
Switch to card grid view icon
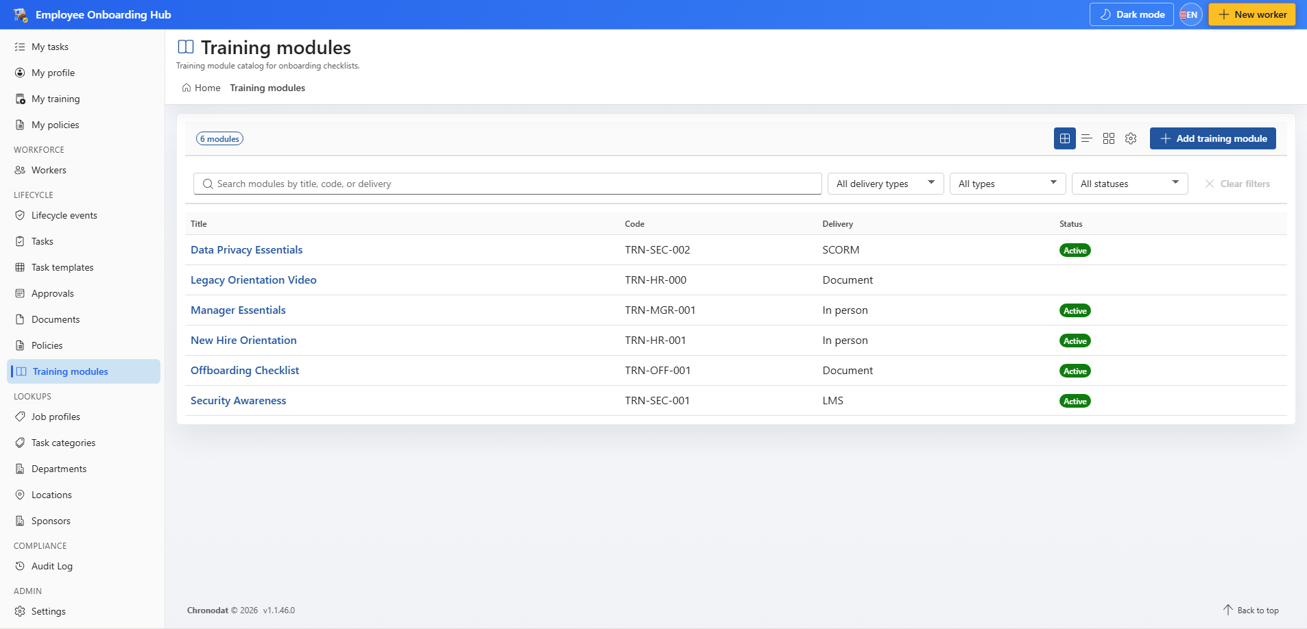[x=1109, y=138]
